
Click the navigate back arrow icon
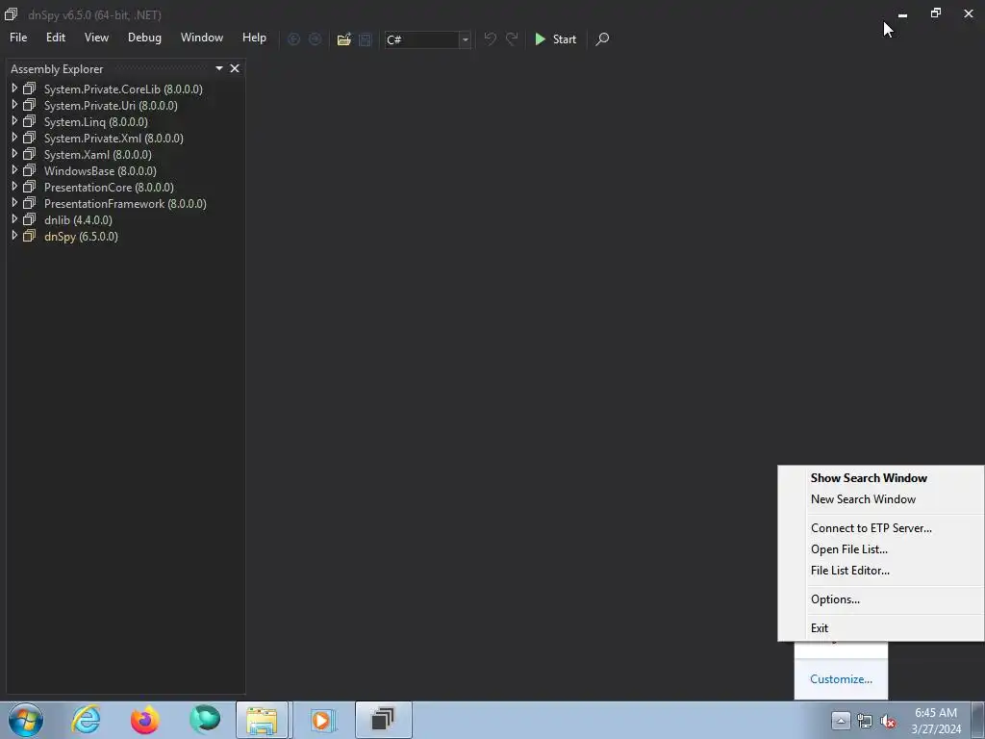click(293, 38)
